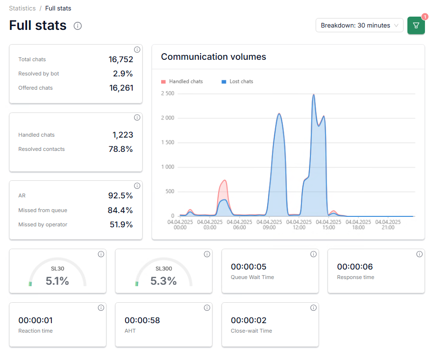434x354 pixels.
Task: Toggle Lost chats series in chart legend
Action: tap(241, 82)
